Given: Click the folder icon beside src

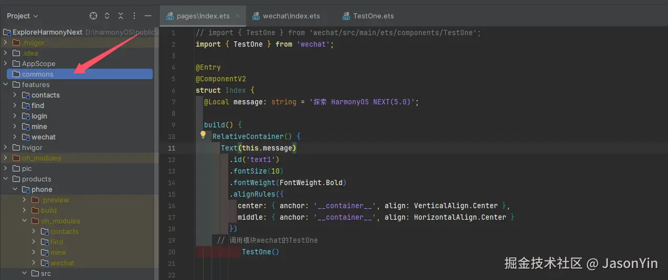Looking at the screenshot, I should [x=35, y=273].
